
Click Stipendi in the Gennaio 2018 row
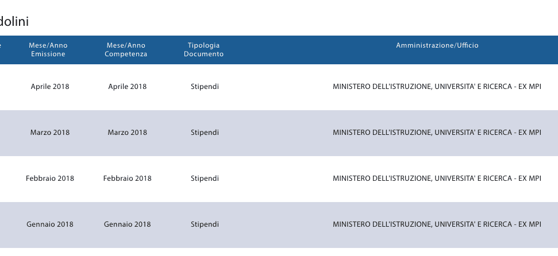pos(205,224)
